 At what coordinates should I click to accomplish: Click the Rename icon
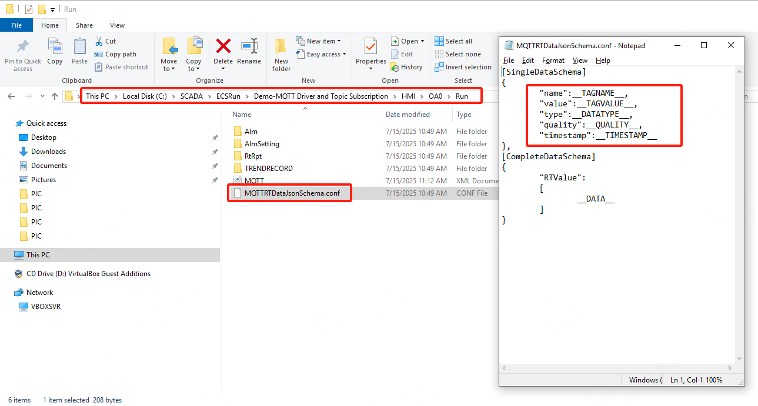click(249, 46)
